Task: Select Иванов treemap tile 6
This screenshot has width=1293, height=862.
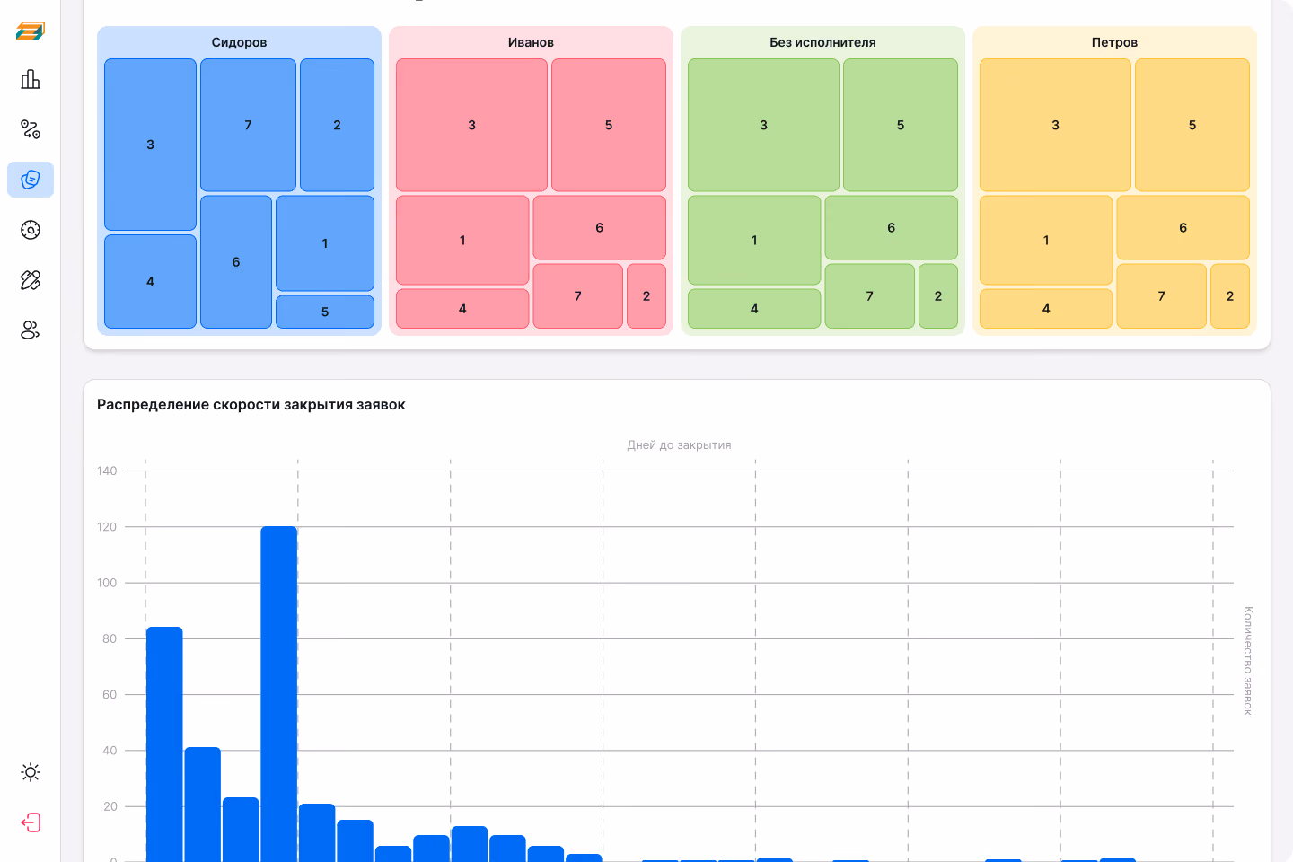Action: click(x=600, y=227)
